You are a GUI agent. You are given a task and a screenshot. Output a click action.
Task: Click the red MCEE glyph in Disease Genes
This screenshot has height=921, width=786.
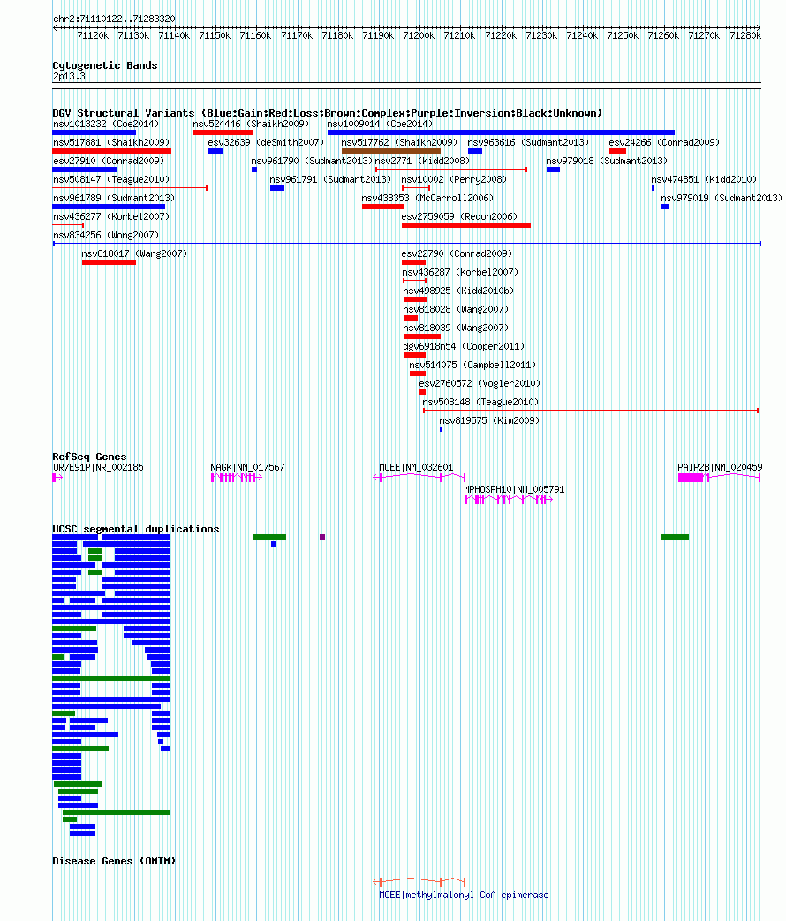[419, 881]
